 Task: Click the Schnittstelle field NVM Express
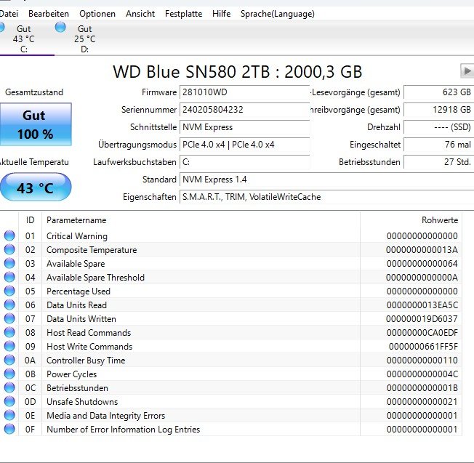[x=244, y=127]
